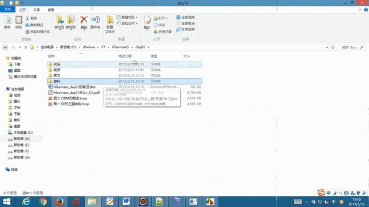The image size is (369, 207).
Task: Click 编辑 (Edit) in the ribbon
Action: tap(160, 25)
